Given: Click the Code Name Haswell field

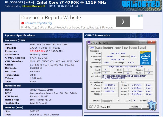Looking at the screenshot, I should click(111, 56).
